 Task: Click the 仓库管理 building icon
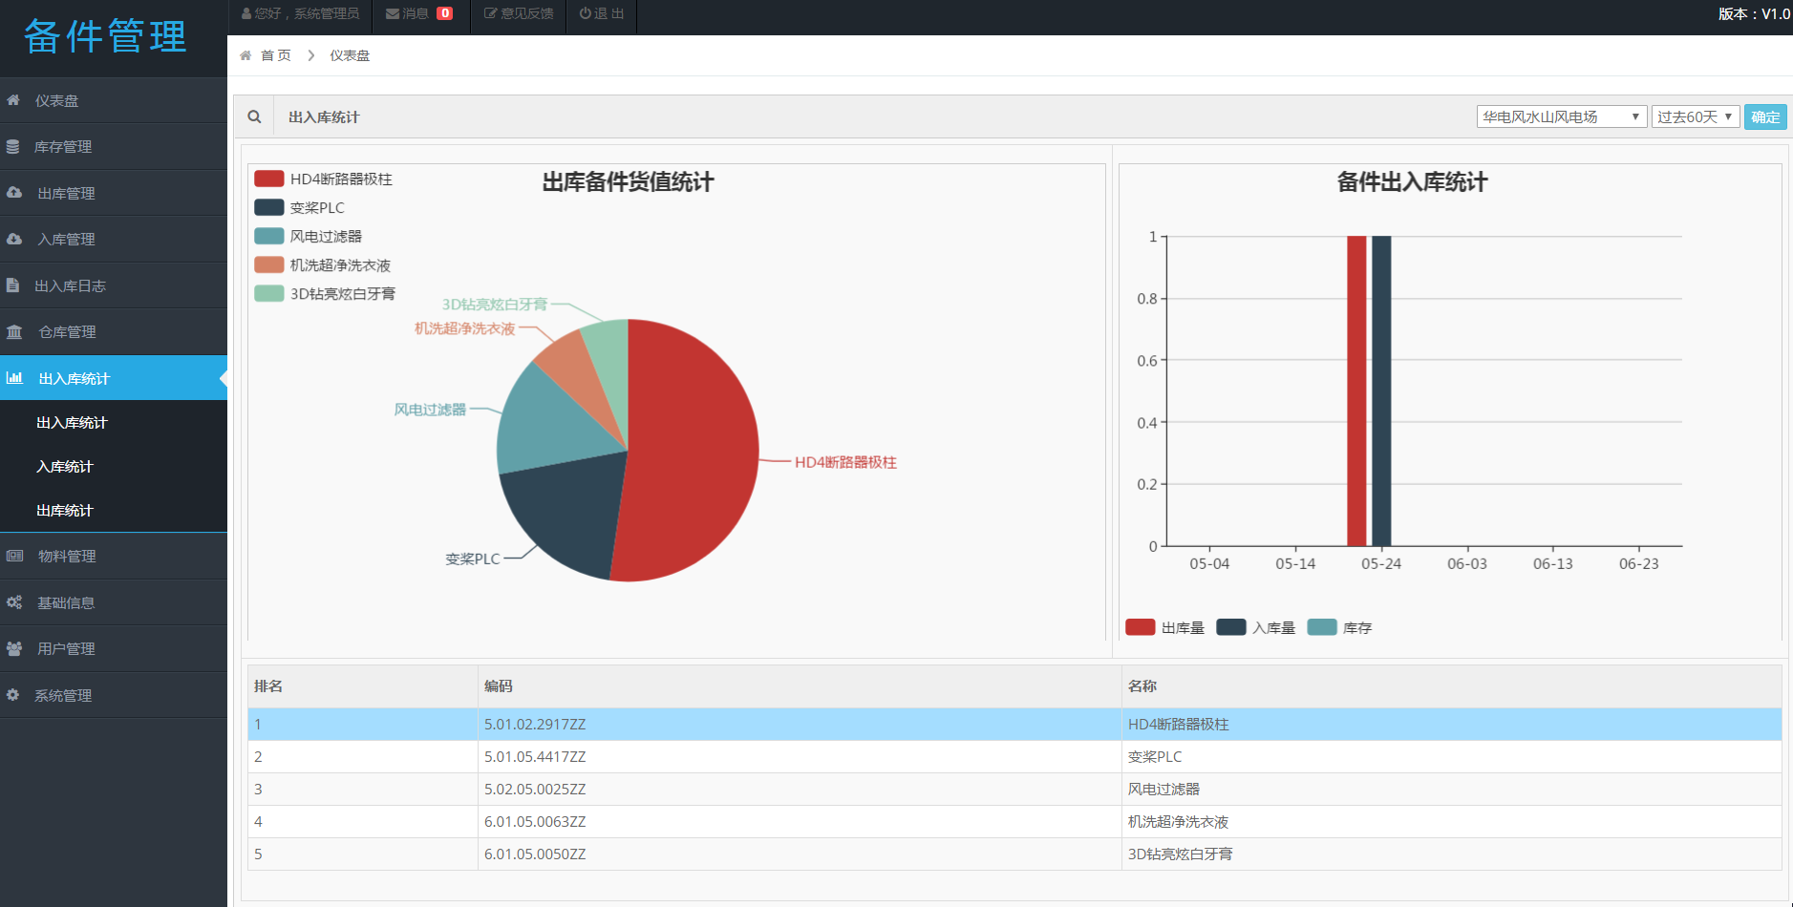[14, 331]
